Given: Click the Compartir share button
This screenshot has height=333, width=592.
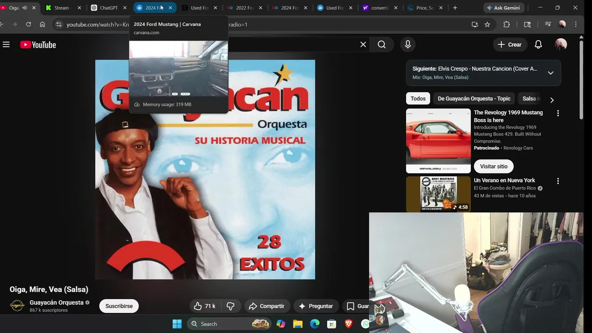Looking at the screenshot, I should [x=266, y=306].
